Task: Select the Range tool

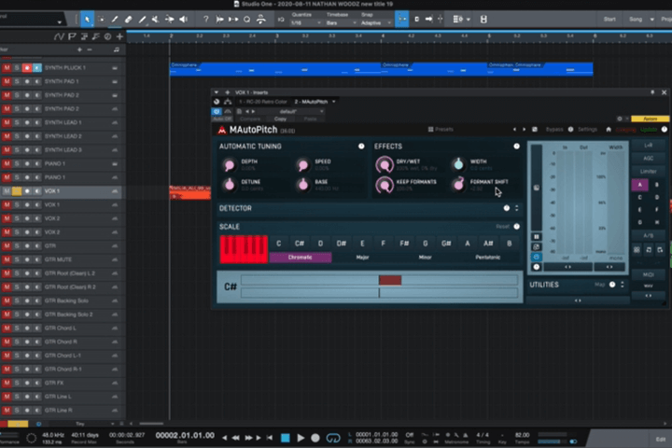Action: (101, 20)
